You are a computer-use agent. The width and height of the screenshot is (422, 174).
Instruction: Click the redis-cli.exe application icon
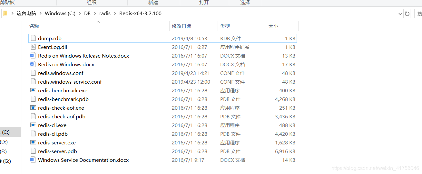(33, 125)
